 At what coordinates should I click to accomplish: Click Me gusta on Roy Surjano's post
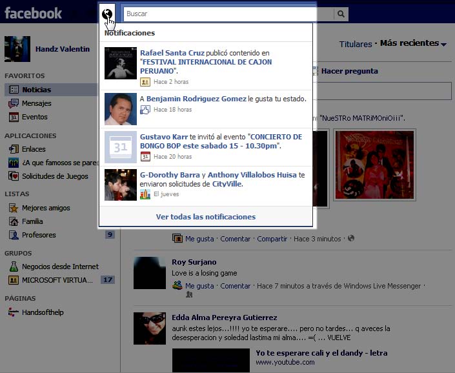click(x=199, y=286)
